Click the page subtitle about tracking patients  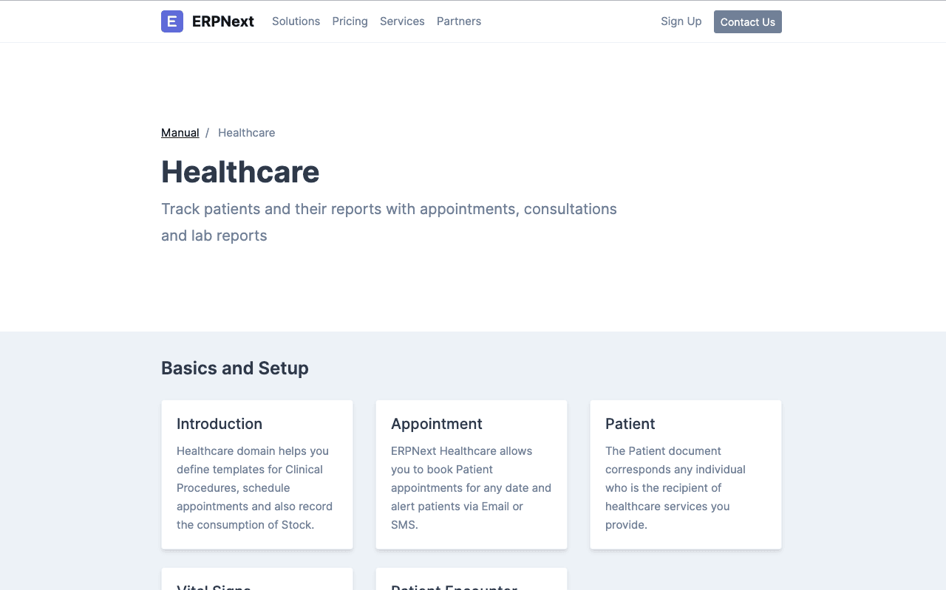(389, 222)
